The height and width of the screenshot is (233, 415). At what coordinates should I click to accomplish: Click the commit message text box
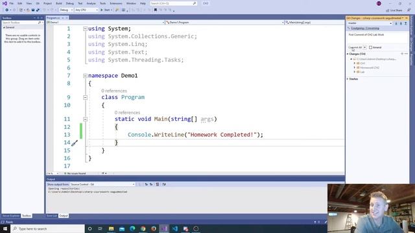click(377, 38)
